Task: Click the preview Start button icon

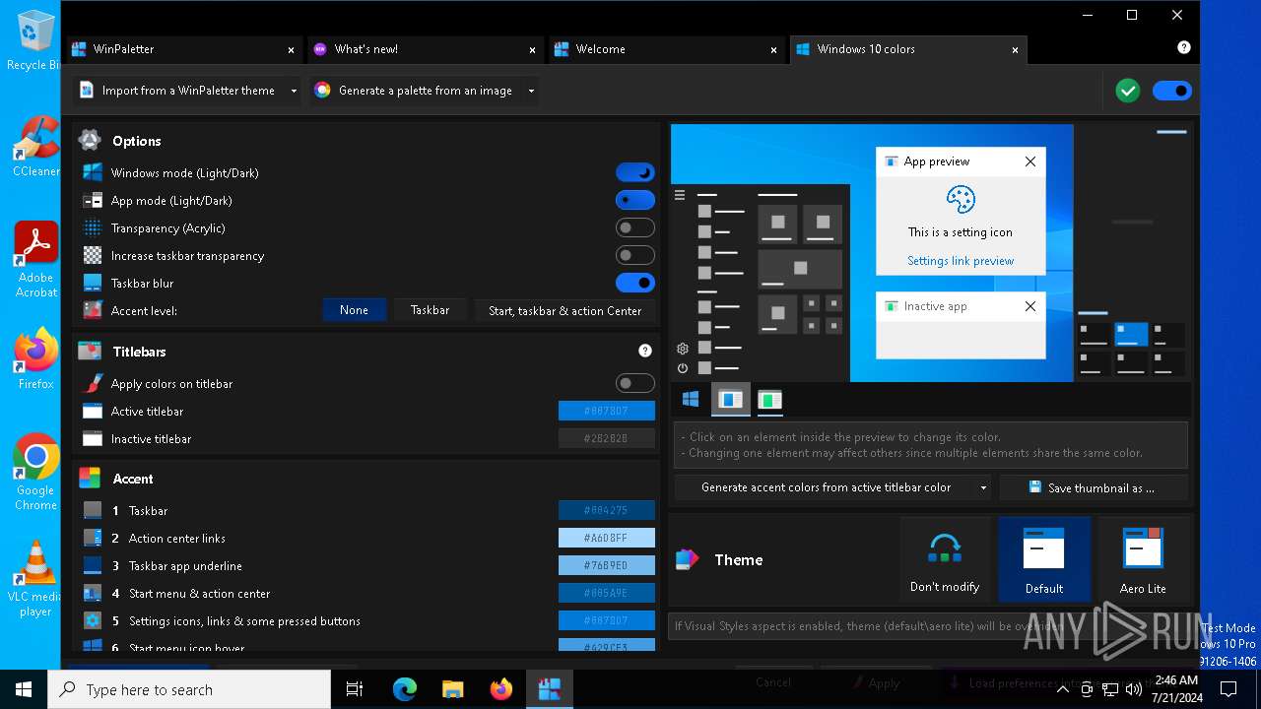Action: 691,399
